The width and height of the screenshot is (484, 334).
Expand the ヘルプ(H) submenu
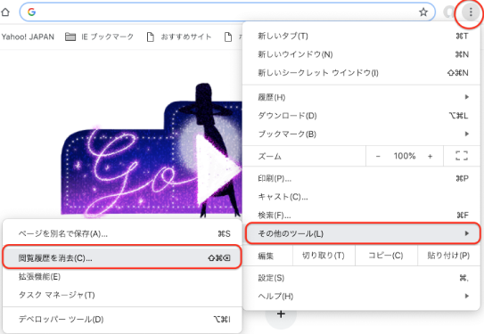(x=361, y=296)
